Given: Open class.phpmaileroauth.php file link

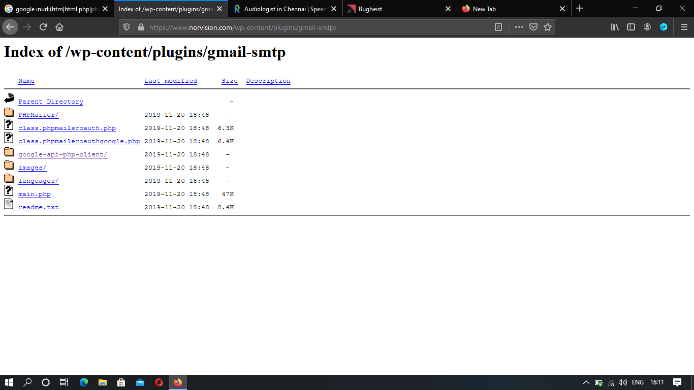Looking at the screenshot, I should click(67, 128).
